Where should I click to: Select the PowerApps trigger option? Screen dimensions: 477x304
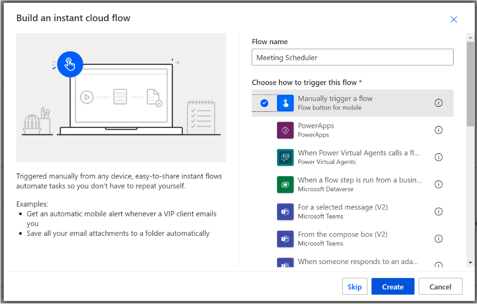353,130
